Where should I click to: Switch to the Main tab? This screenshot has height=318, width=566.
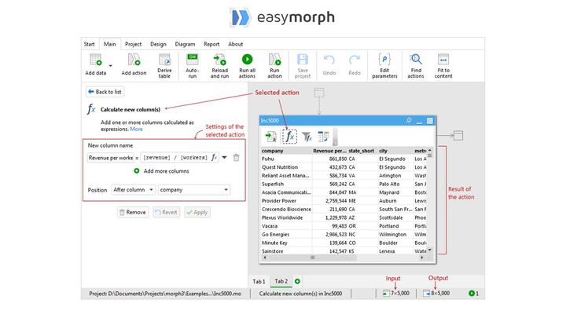[110, 44]
